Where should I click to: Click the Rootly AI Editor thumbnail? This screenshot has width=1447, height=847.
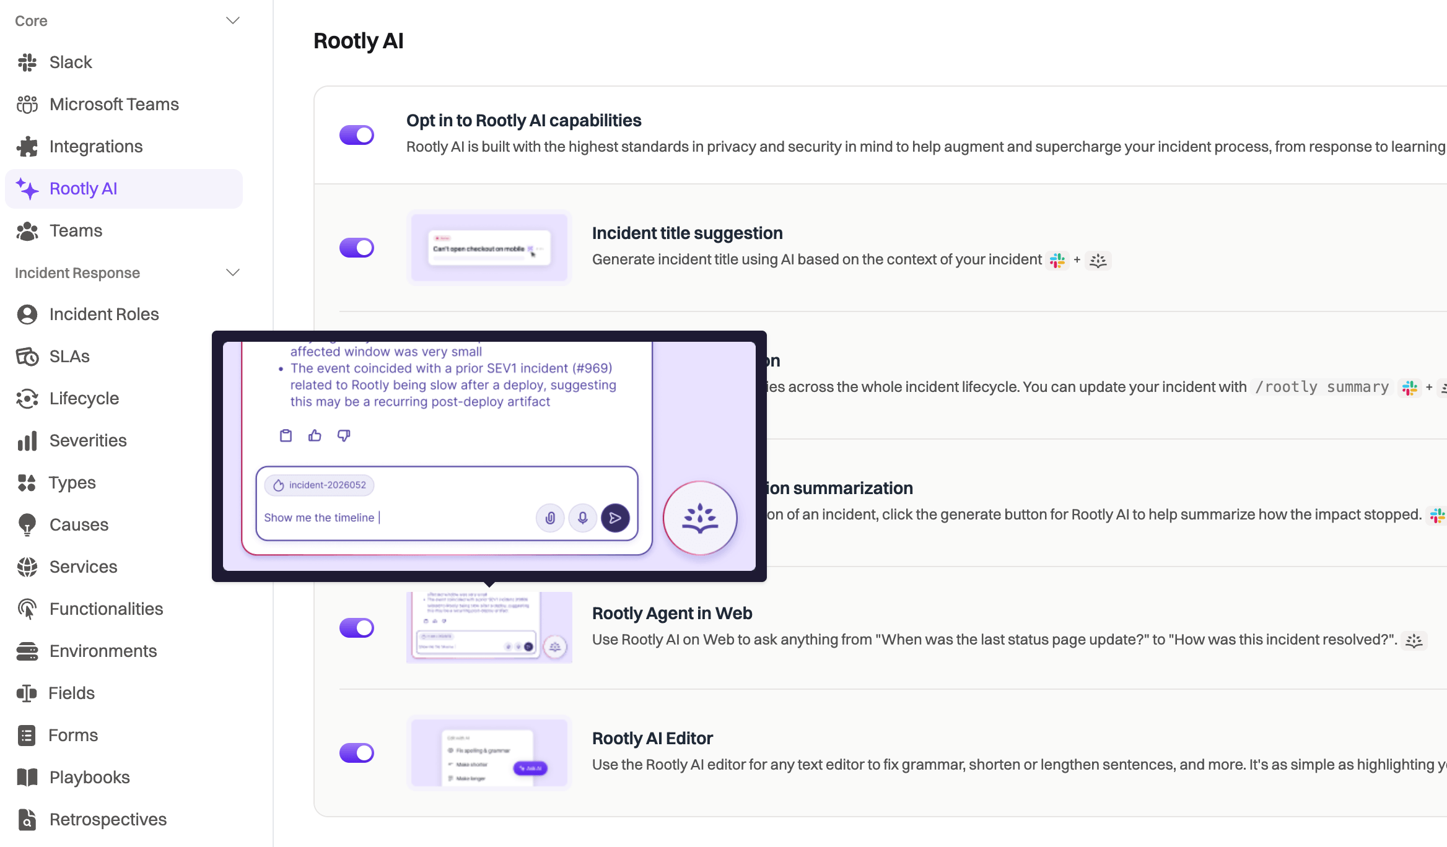[489, 753]
